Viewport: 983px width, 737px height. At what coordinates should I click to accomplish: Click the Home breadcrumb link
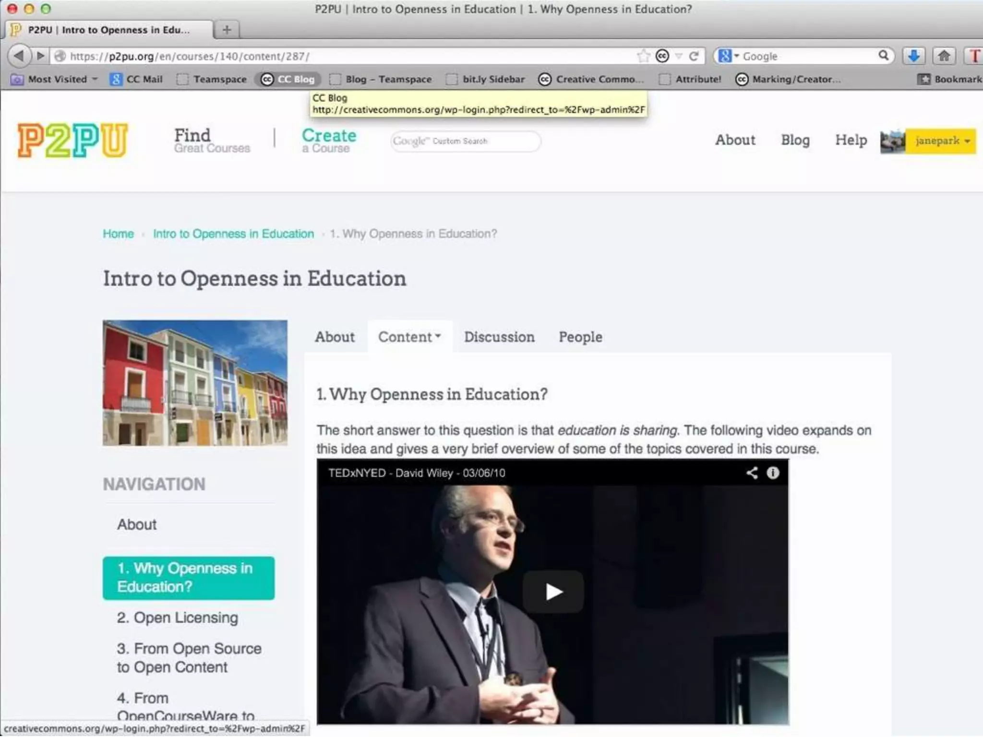118,234
